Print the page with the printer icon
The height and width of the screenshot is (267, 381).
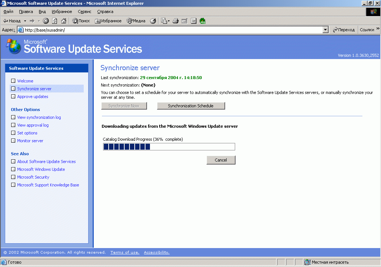click(176, 21)
